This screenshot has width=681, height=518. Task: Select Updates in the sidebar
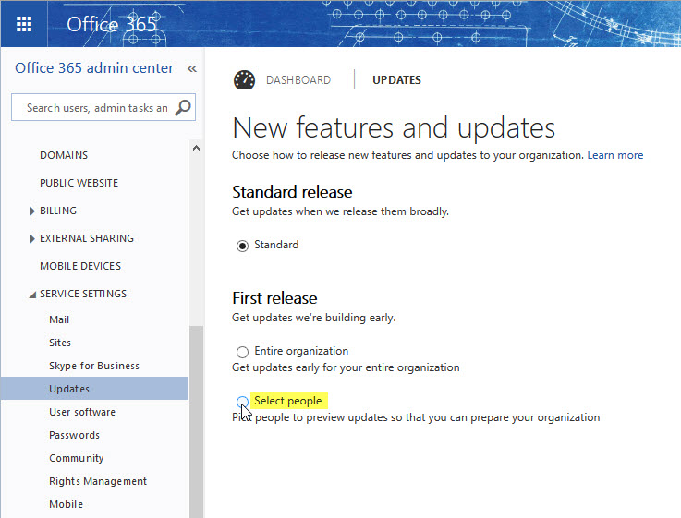(x=94, y=389)
